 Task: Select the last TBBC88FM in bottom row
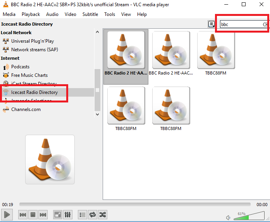(x=171, y=109)
